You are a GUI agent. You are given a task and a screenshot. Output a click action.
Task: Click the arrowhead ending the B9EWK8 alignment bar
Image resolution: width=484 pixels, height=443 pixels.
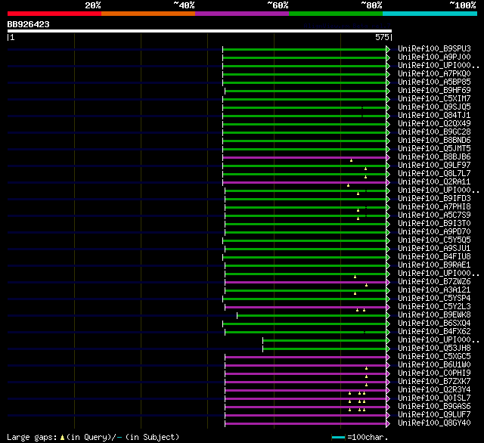click(x=388, y=315)
